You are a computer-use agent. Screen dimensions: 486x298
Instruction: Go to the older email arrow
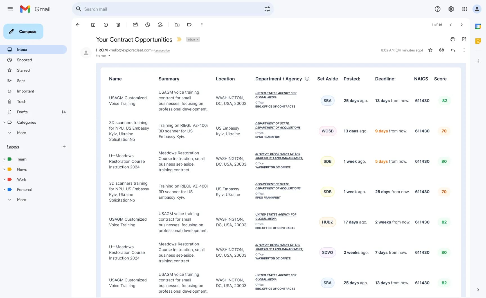pyautogui.click(x=462, y=25)
